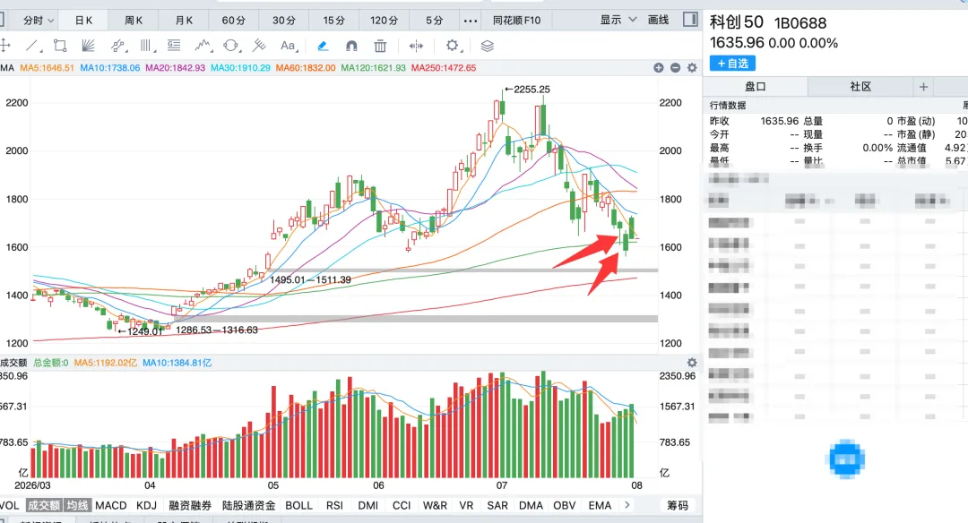Select the straight line drawing tool
The height and width of the screenshot is (523, 968).
tap(31, 46)
